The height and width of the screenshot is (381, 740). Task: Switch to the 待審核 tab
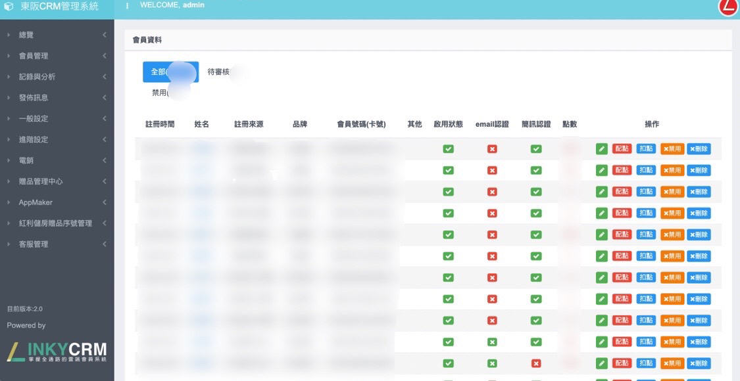(218, 72)
